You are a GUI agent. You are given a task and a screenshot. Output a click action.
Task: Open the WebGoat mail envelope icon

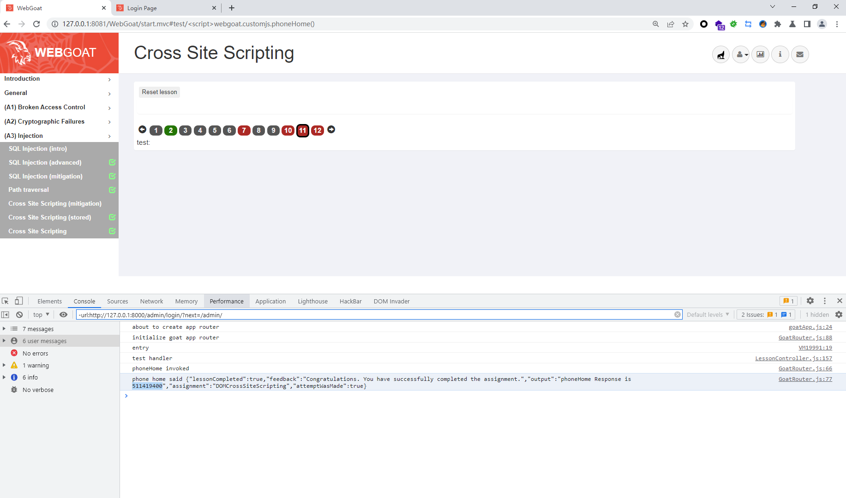point(800,54)
